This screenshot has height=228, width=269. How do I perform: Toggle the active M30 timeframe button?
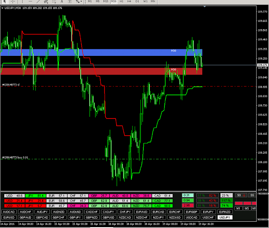coord(114,1)
